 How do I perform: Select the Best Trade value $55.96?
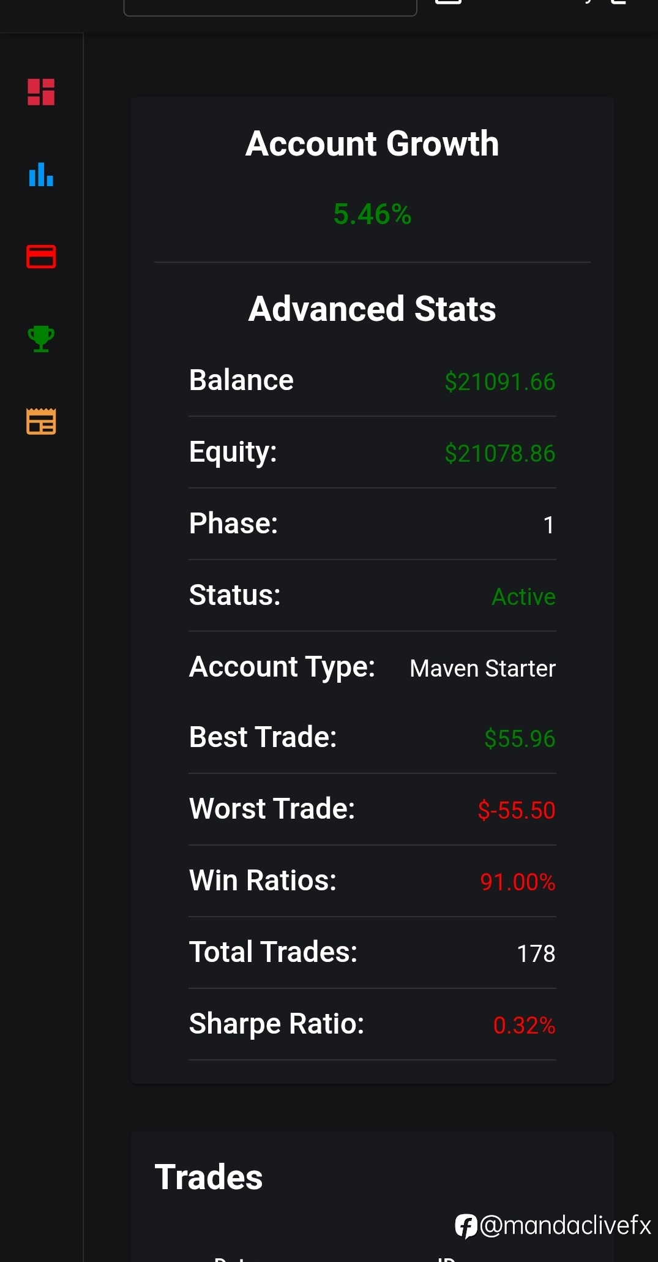pyautogui.click(x=520, y=738)
